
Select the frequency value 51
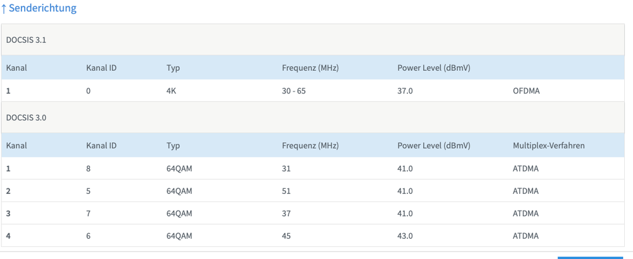[x=286, y=191]
